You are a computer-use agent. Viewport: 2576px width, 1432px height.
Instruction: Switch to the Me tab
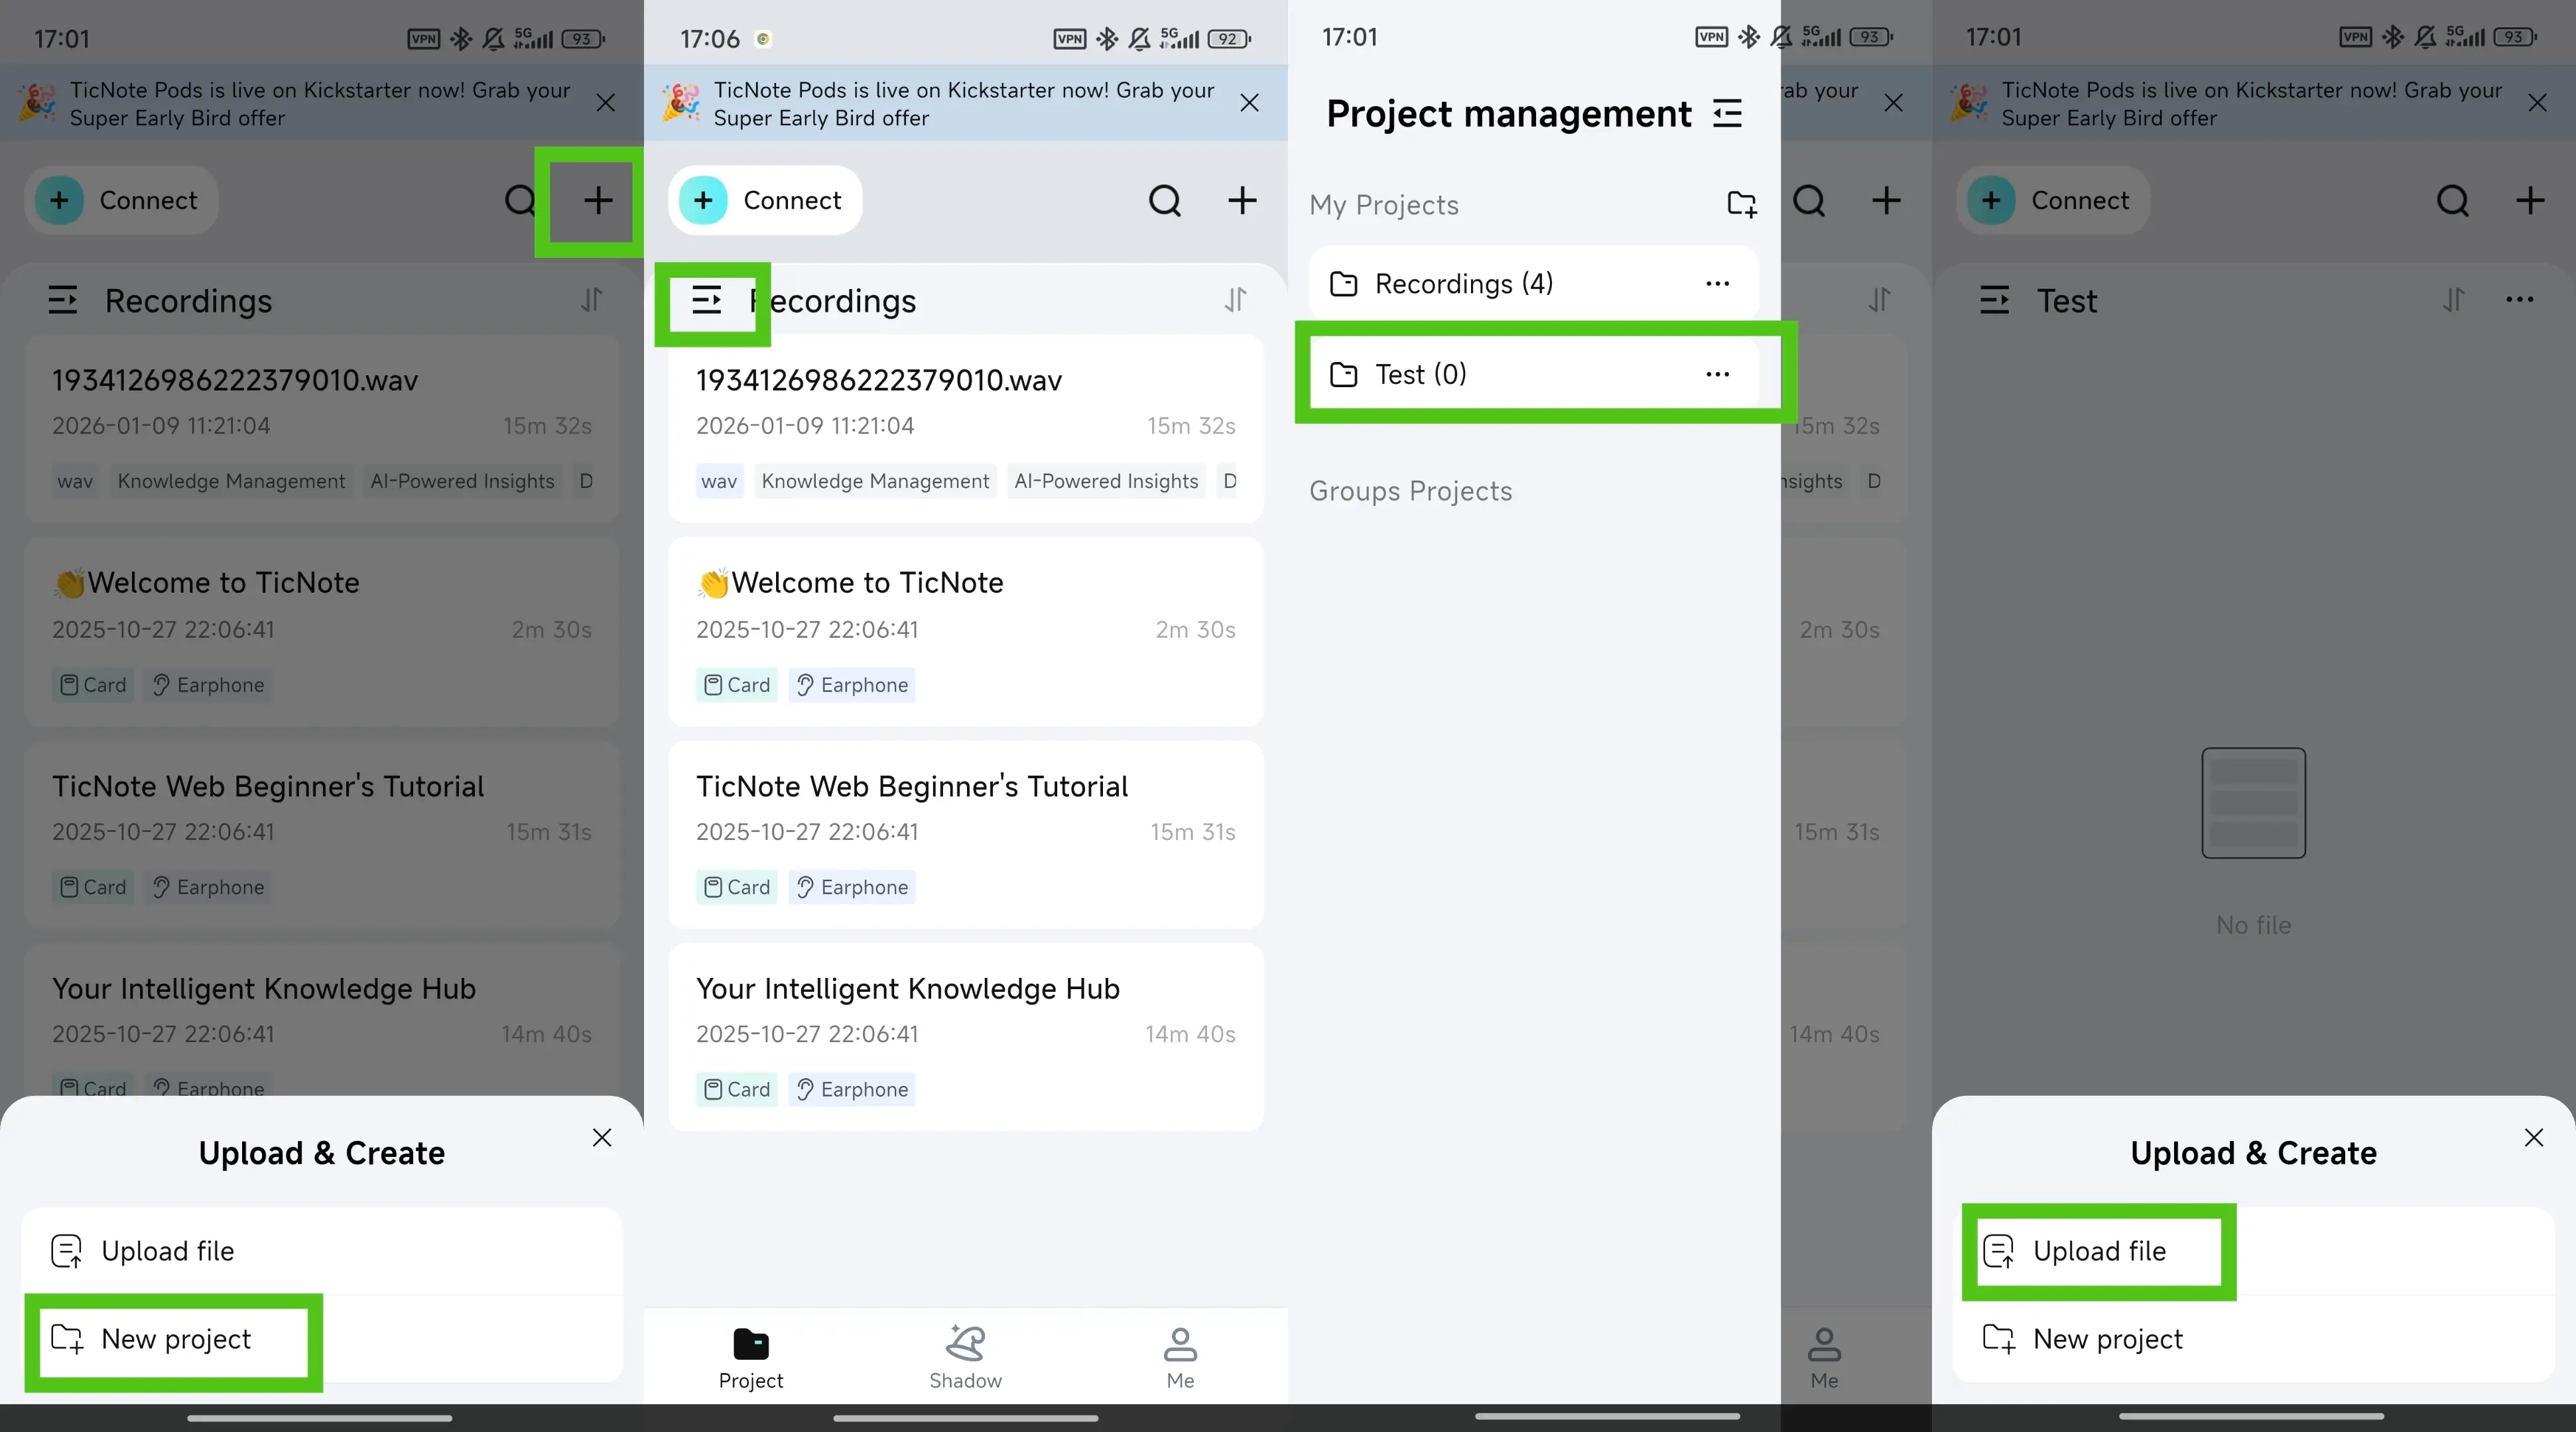[1180, 1355]
